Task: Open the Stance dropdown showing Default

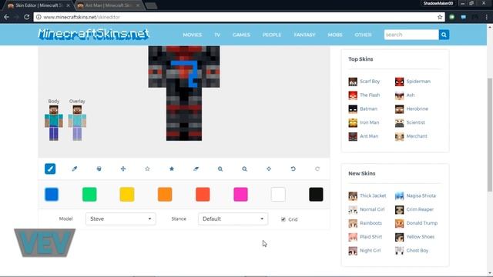Action: click(233, 219)
